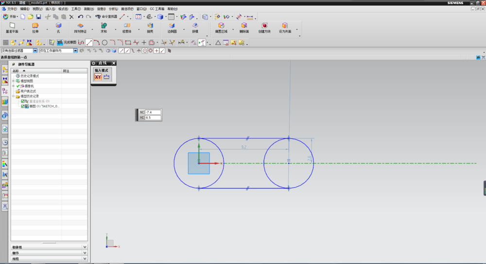
Task: Click the undo arrow icon
Action: pyautogui.click(x=81, y=16)
